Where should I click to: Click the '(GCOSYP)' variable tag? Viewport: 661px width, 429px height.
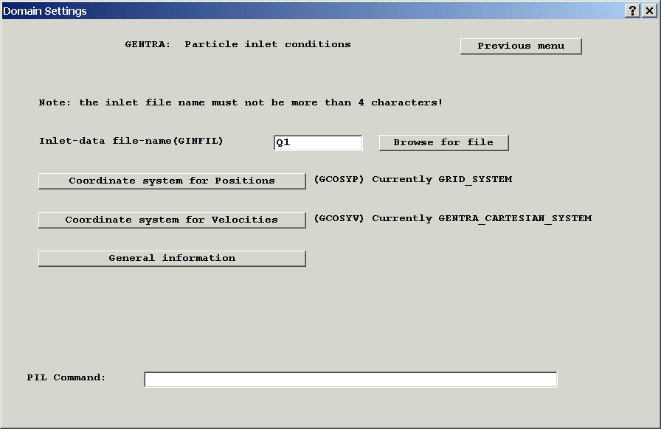click(x=339, y=179)
